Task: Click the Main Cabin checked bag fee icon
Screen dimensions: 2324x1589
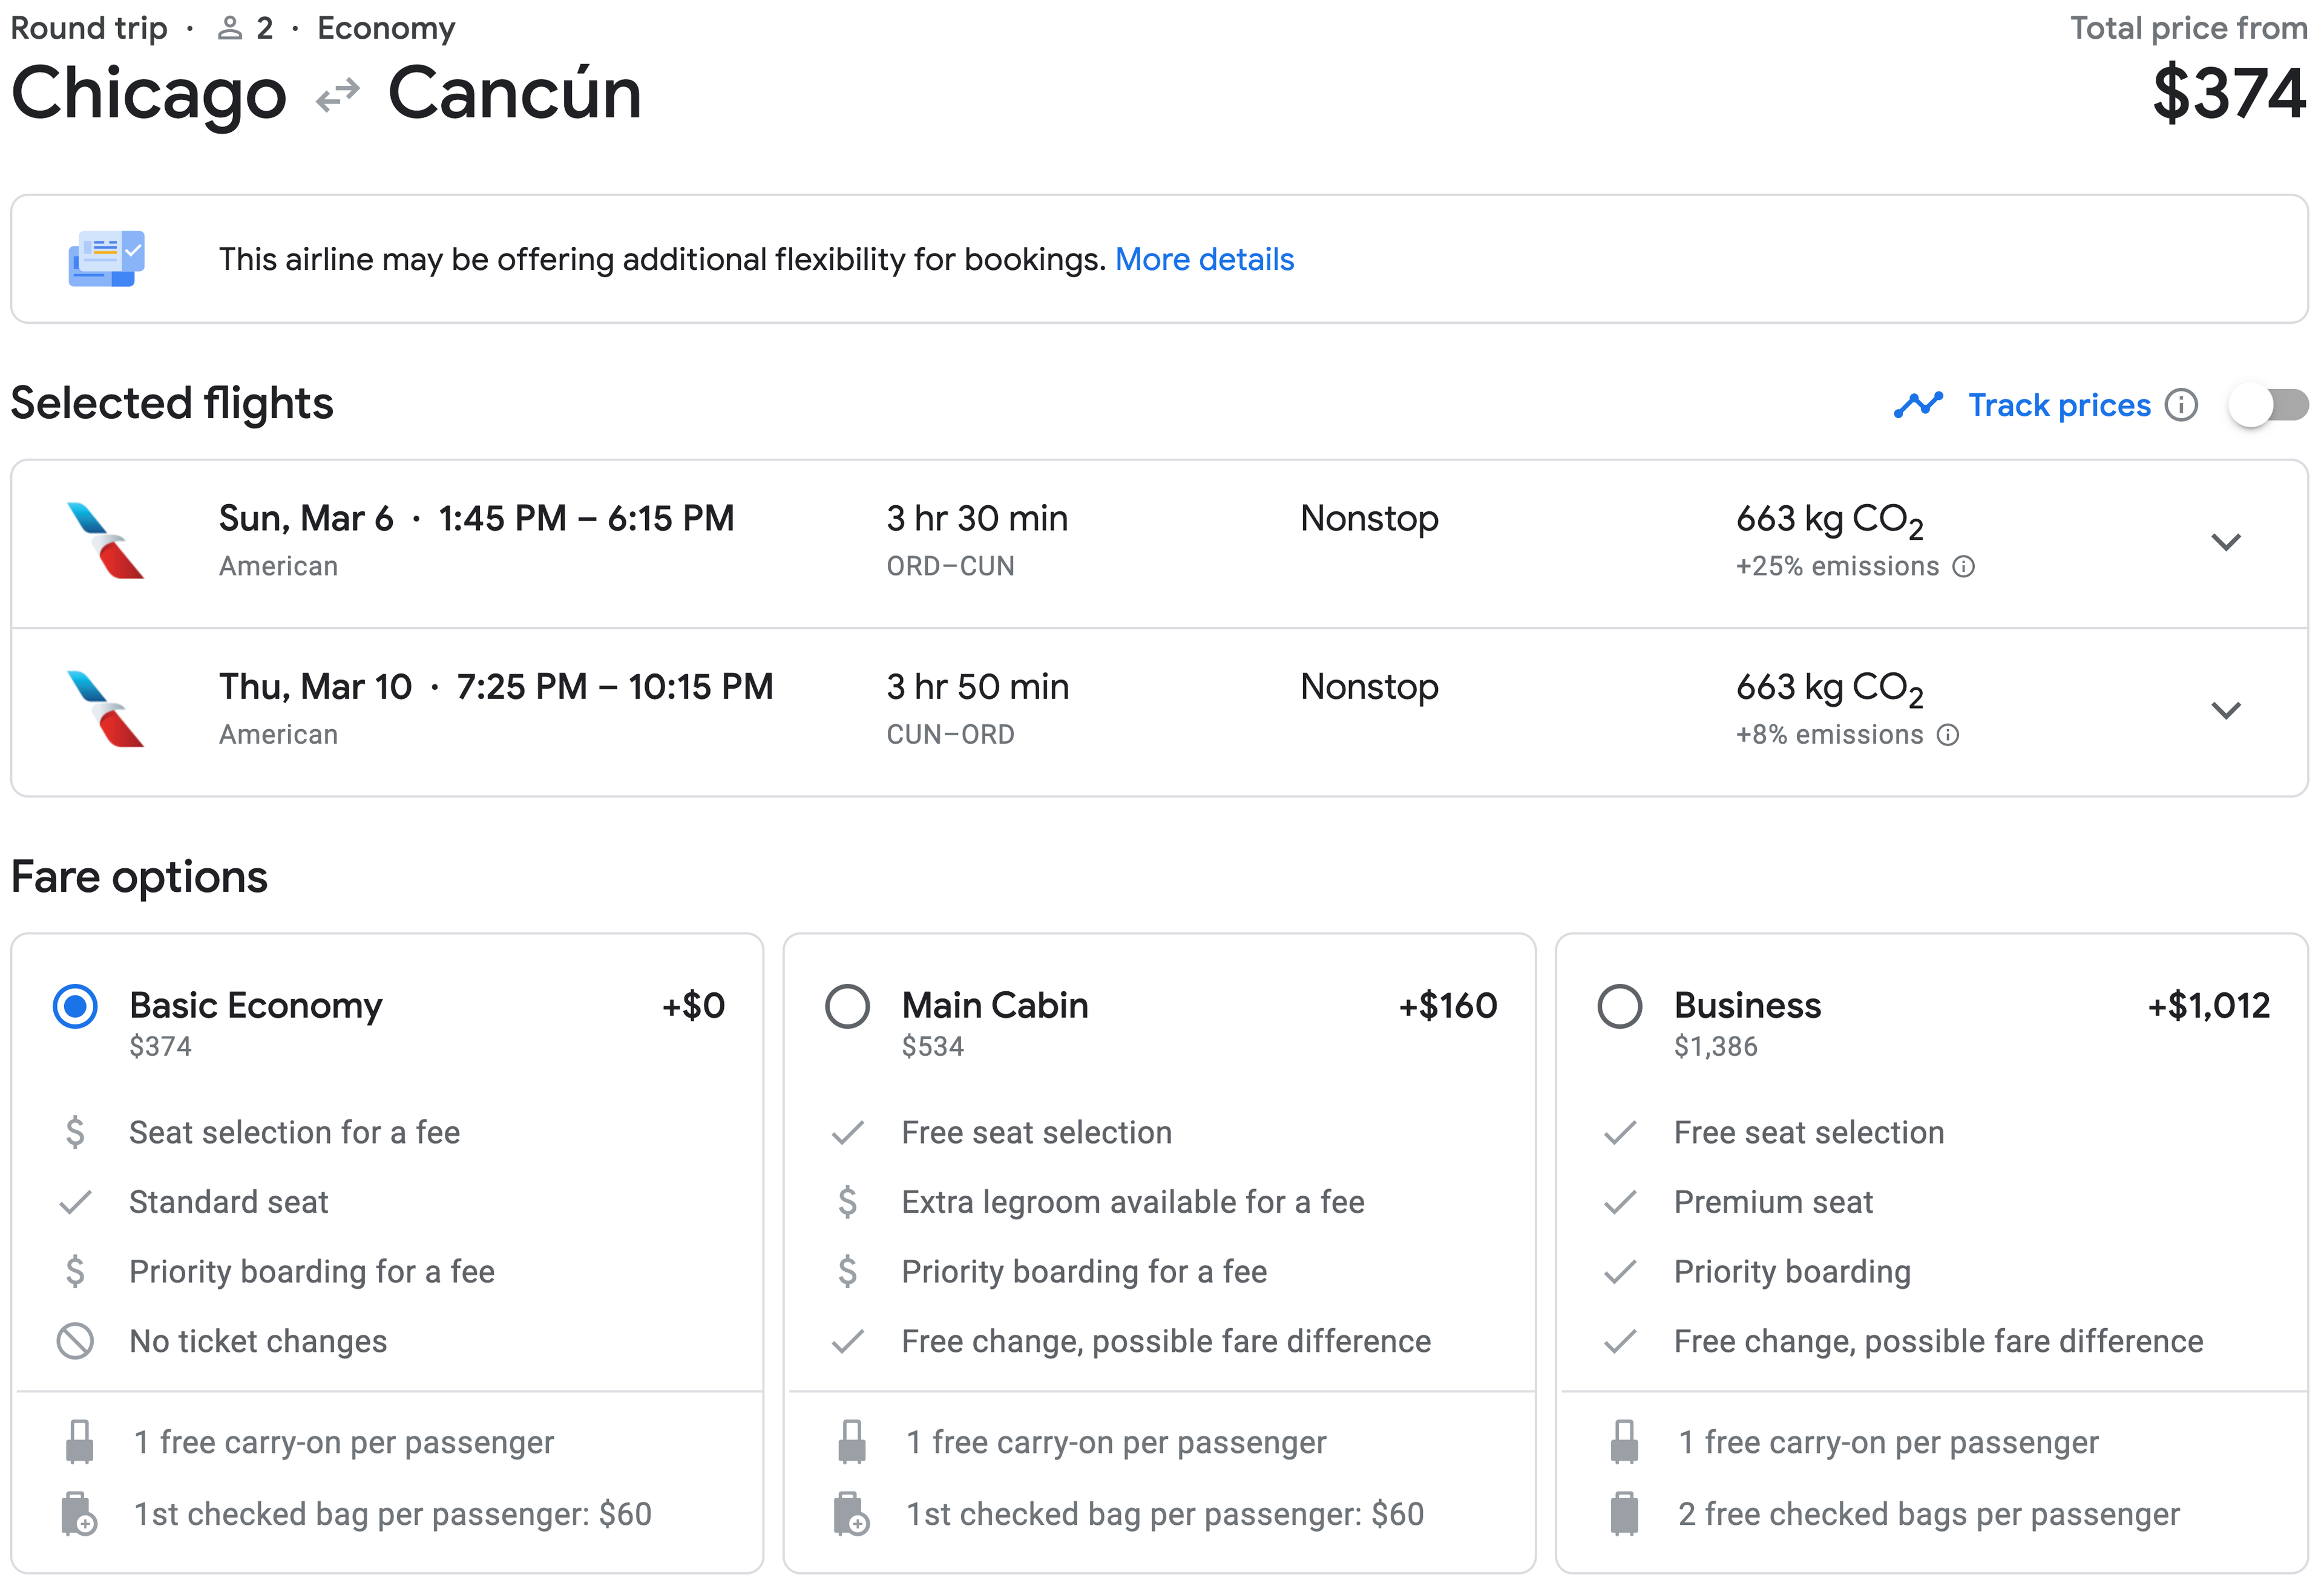Action: pos(851,1514)
